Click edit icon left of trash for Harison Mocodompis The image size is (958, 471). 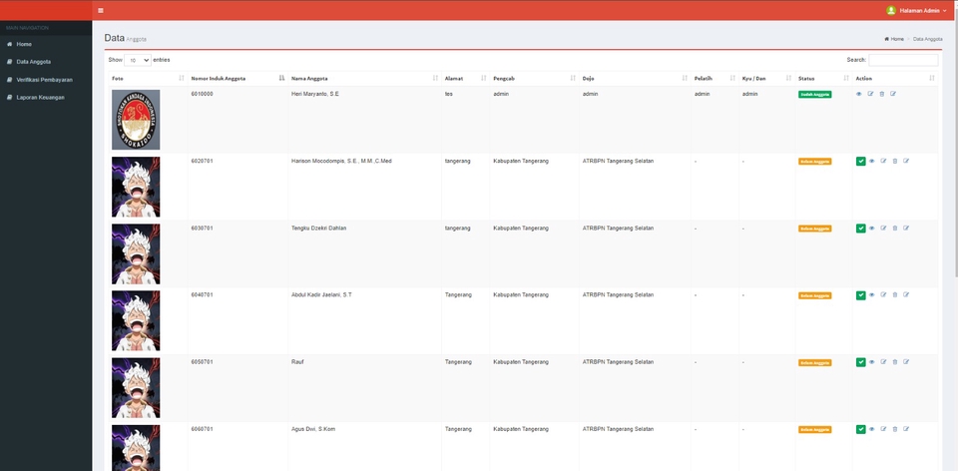[x=883, y=162]
